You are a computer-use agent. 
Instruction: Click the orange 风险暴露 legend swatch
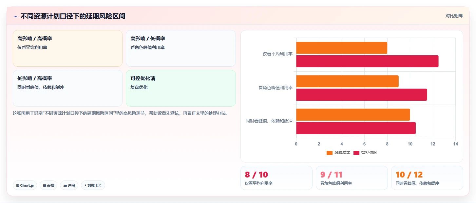coord(330,153)
